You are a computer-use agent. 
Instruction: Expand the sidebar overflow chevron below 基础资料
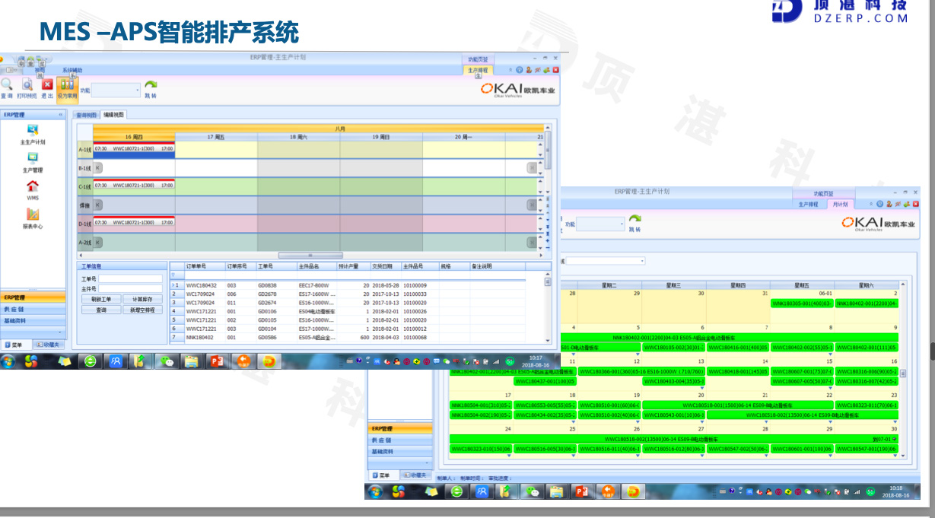(59, 332)
